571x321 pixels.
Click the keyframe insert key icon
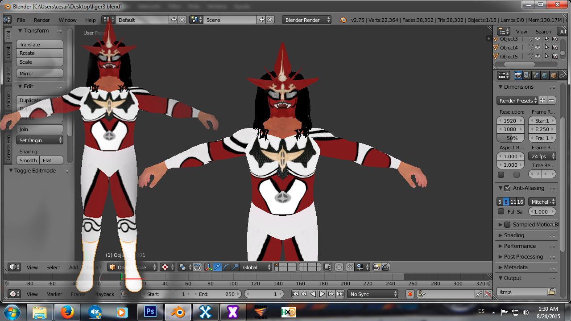tap(479, 294)
